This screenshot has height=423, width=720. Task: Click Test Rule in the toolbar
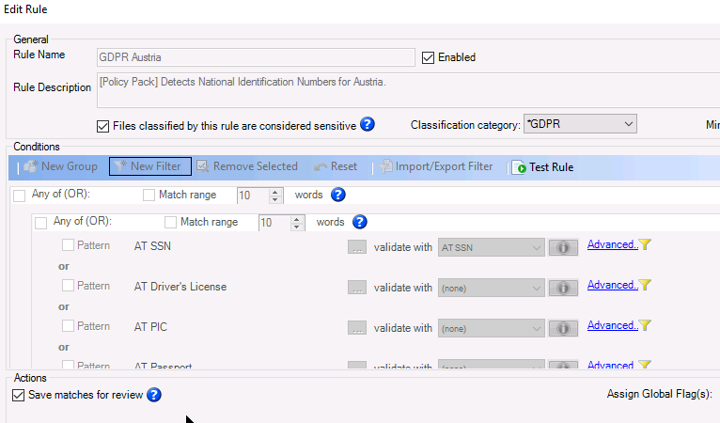click(543, 167)
